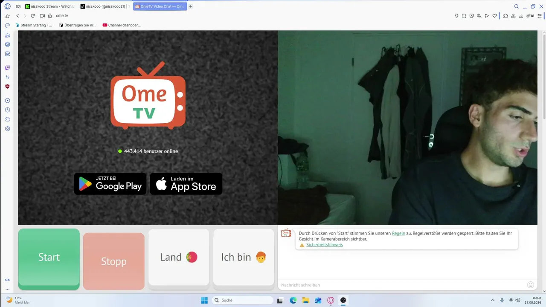
Task: Take a snapshot with the capture icon
Action: pyautogui.click(x=464, y=16)
